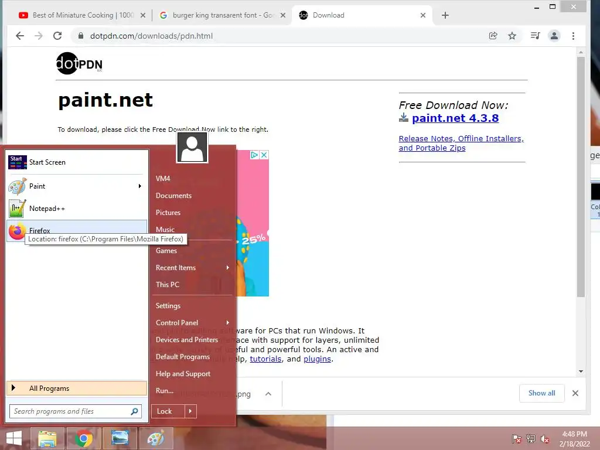Click the muted volume tray icon

pos(544,439)
